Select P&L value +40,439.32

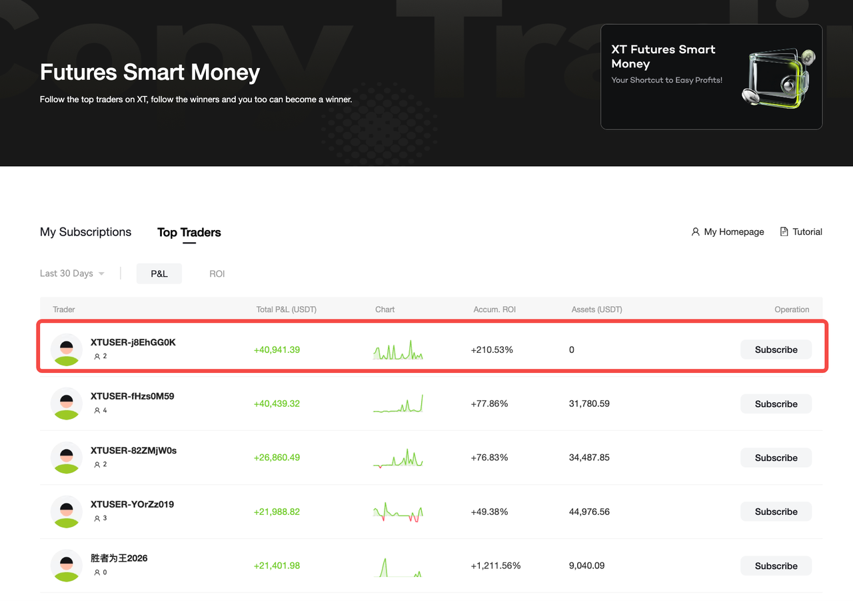coord(277,404)
